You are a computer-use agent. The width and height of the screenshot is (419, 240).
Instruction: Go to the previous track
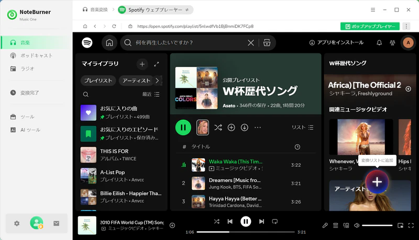tap(230, 221)
